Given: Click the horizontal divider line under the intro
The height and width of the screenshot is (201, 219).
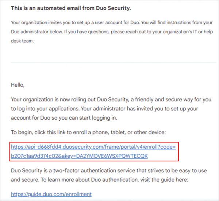Looking at the screenshot, I should [x=114, y=63].
